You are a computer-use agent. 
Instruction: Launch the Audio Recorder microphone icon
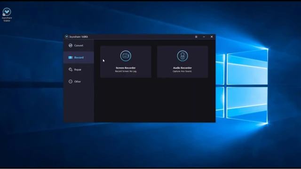click(x=182, y=56)
